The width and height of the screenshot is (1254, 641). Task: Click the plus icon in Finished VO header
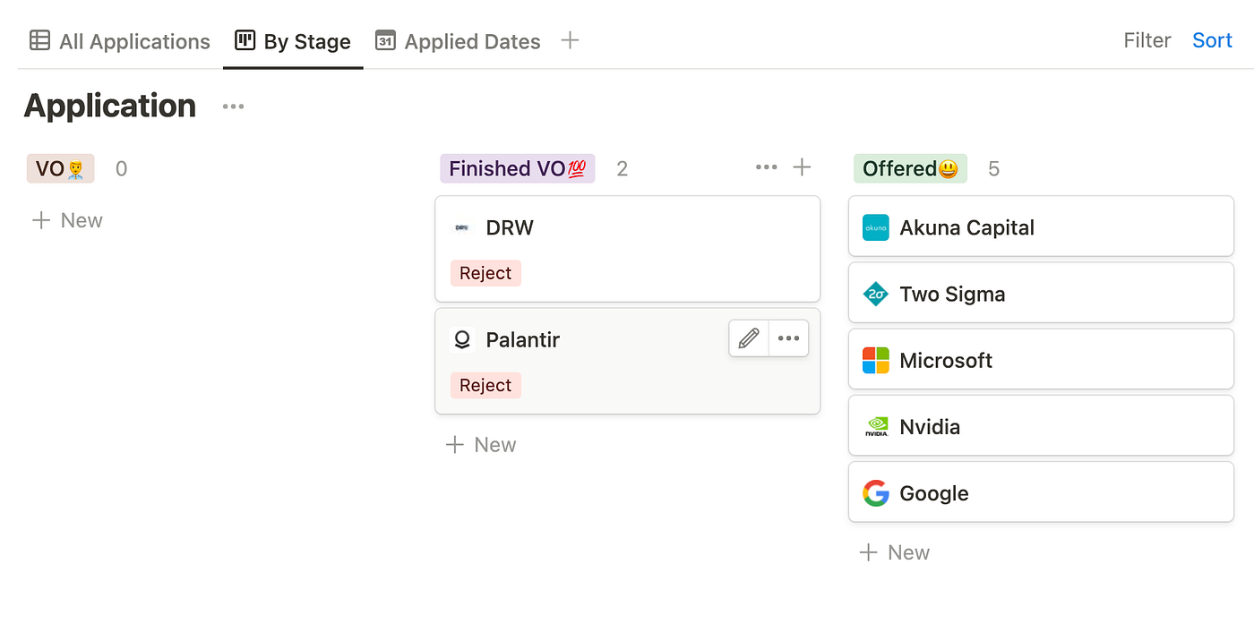803,167
